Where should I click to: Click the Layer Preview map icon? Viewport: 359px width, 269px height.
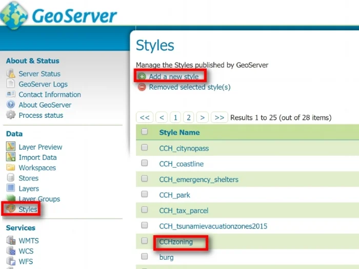[11, 147]
